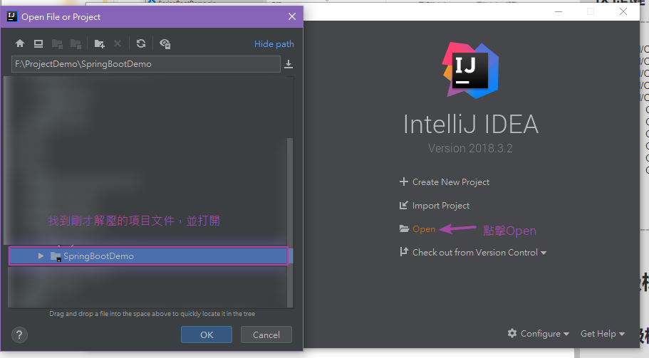Screen dimensions: 649x358
Task: Select the Module directory toolbar icon
Action: click(x=76, y=43)
